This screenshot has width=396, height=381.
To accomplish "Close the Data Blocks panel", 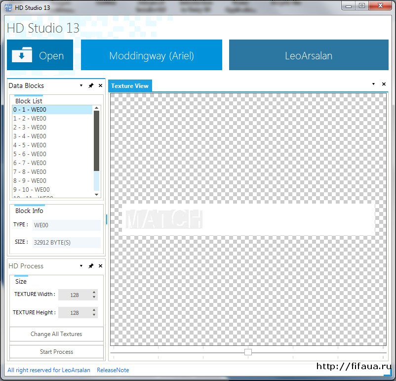I will [100, 85].
